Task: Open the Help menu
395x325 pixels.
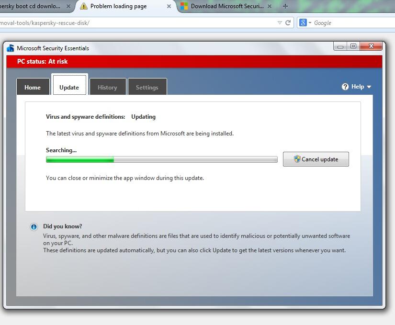Action: 356,87
